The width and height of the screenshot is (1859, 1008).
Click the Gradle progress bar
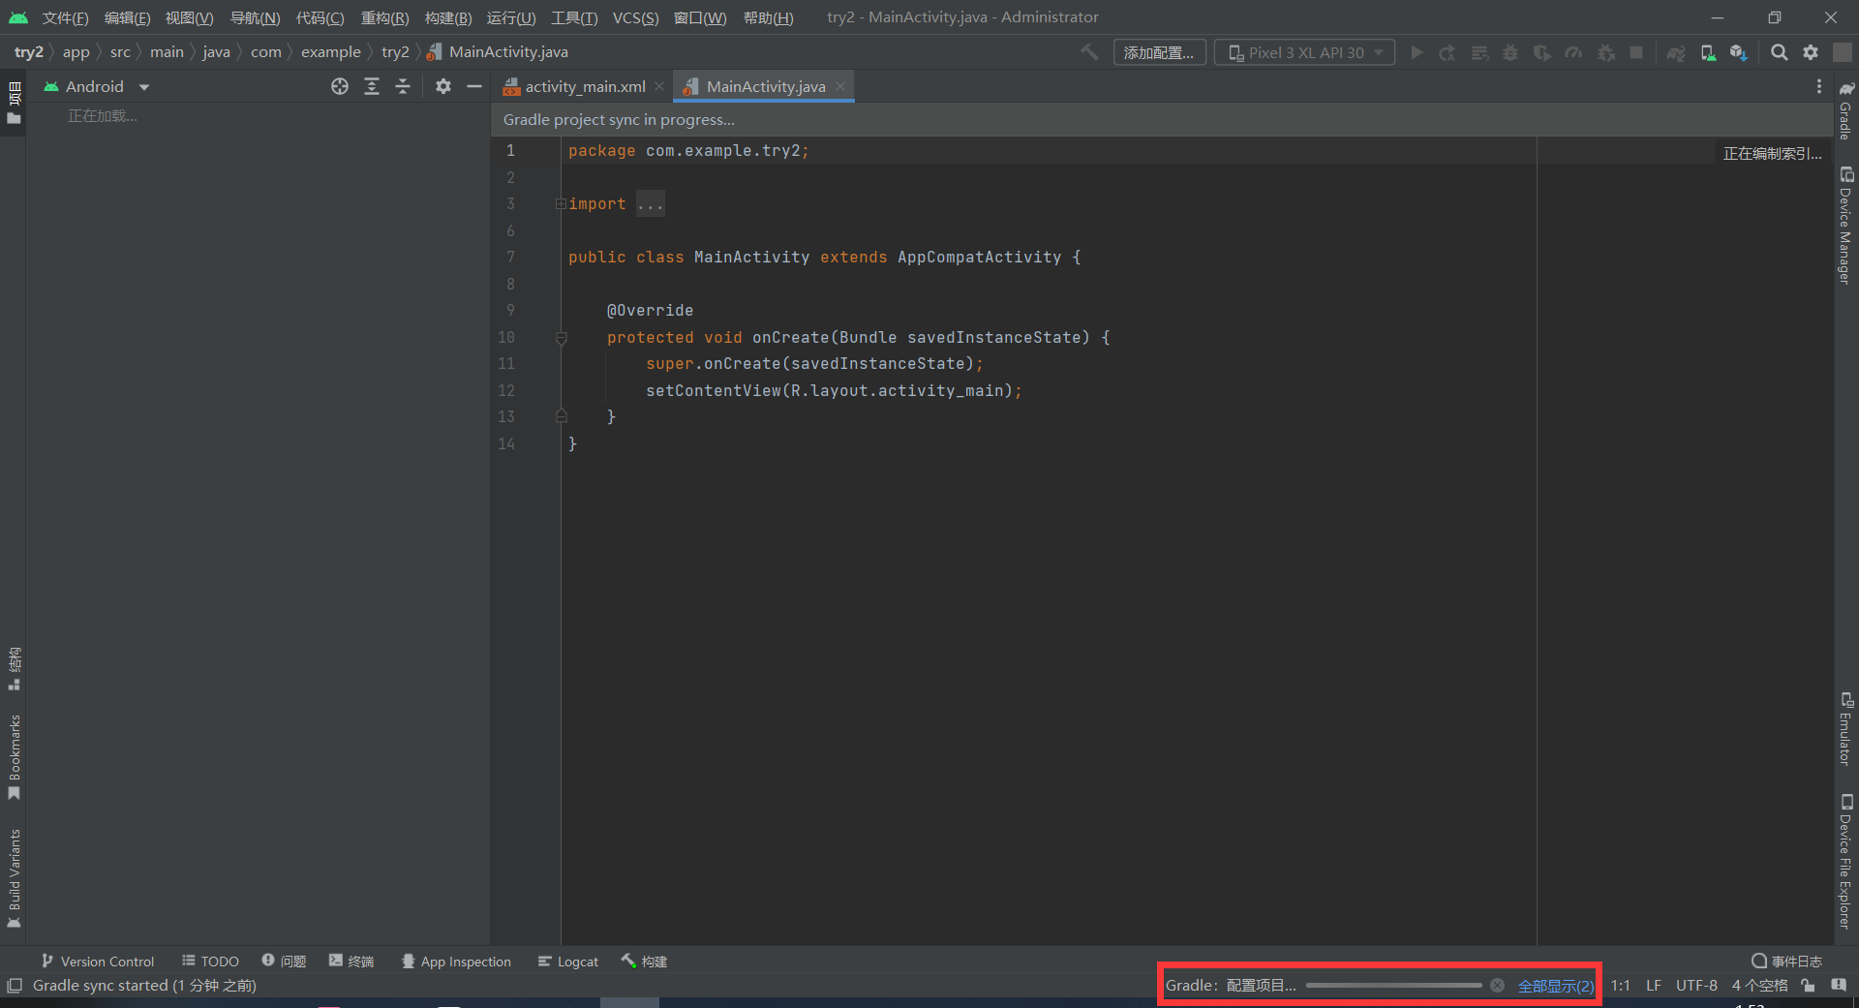(x=1393, y=985)
